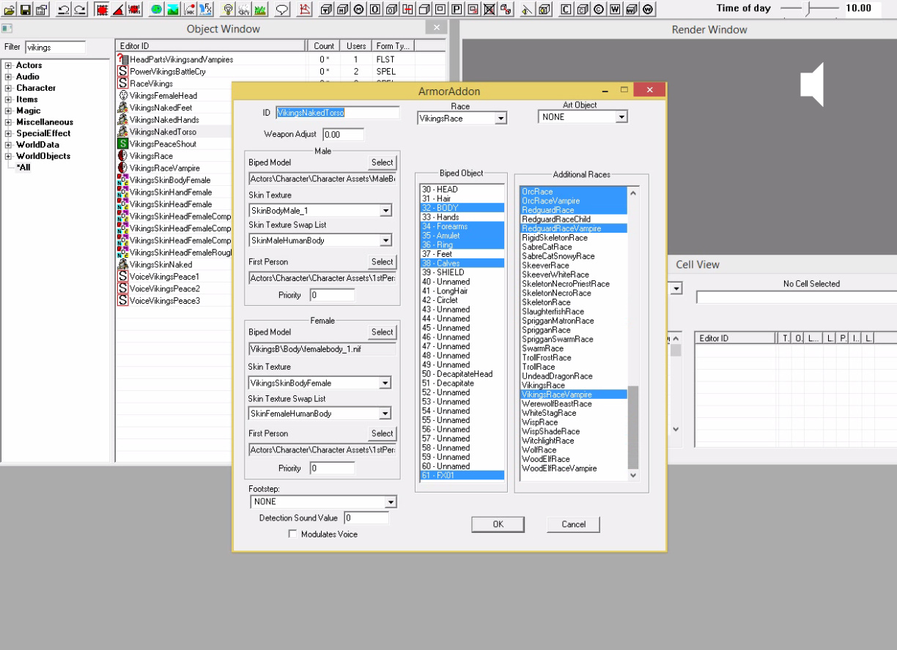
Task: Toggle the Sky toolbar icon
Action: pyautogui.click(x=243, y=10)
